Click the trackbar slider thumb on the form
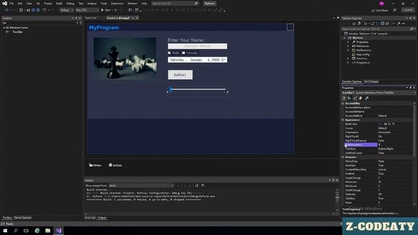 [x=171, y=90]
